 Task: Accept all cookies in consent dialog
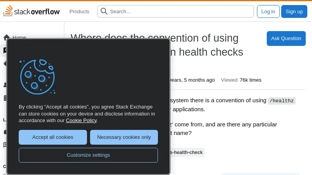[53, 137]
